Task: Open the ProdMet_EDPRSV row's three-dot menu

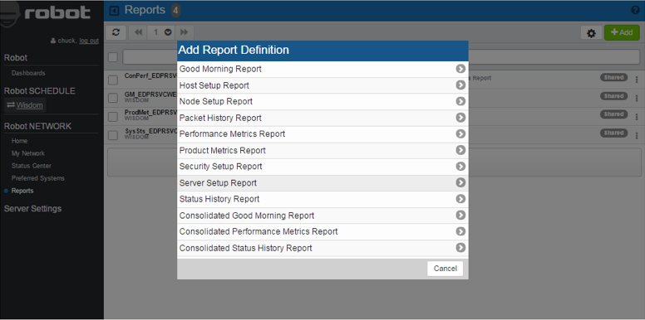Action: pos(637,117)
